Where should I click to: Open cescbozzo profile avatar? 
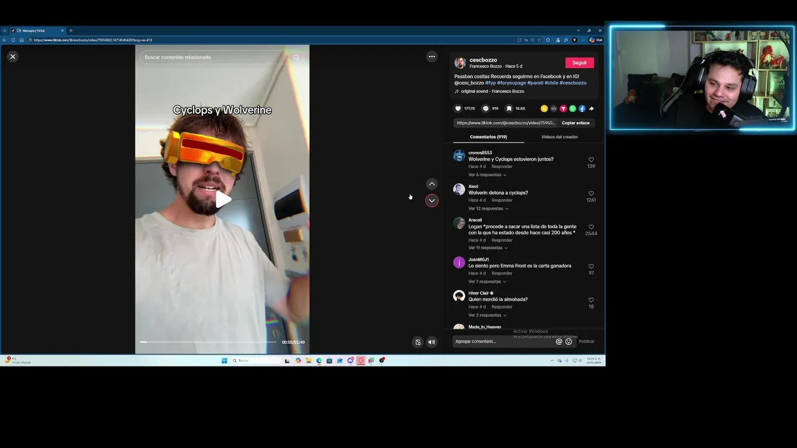click(x=460, y=63)
